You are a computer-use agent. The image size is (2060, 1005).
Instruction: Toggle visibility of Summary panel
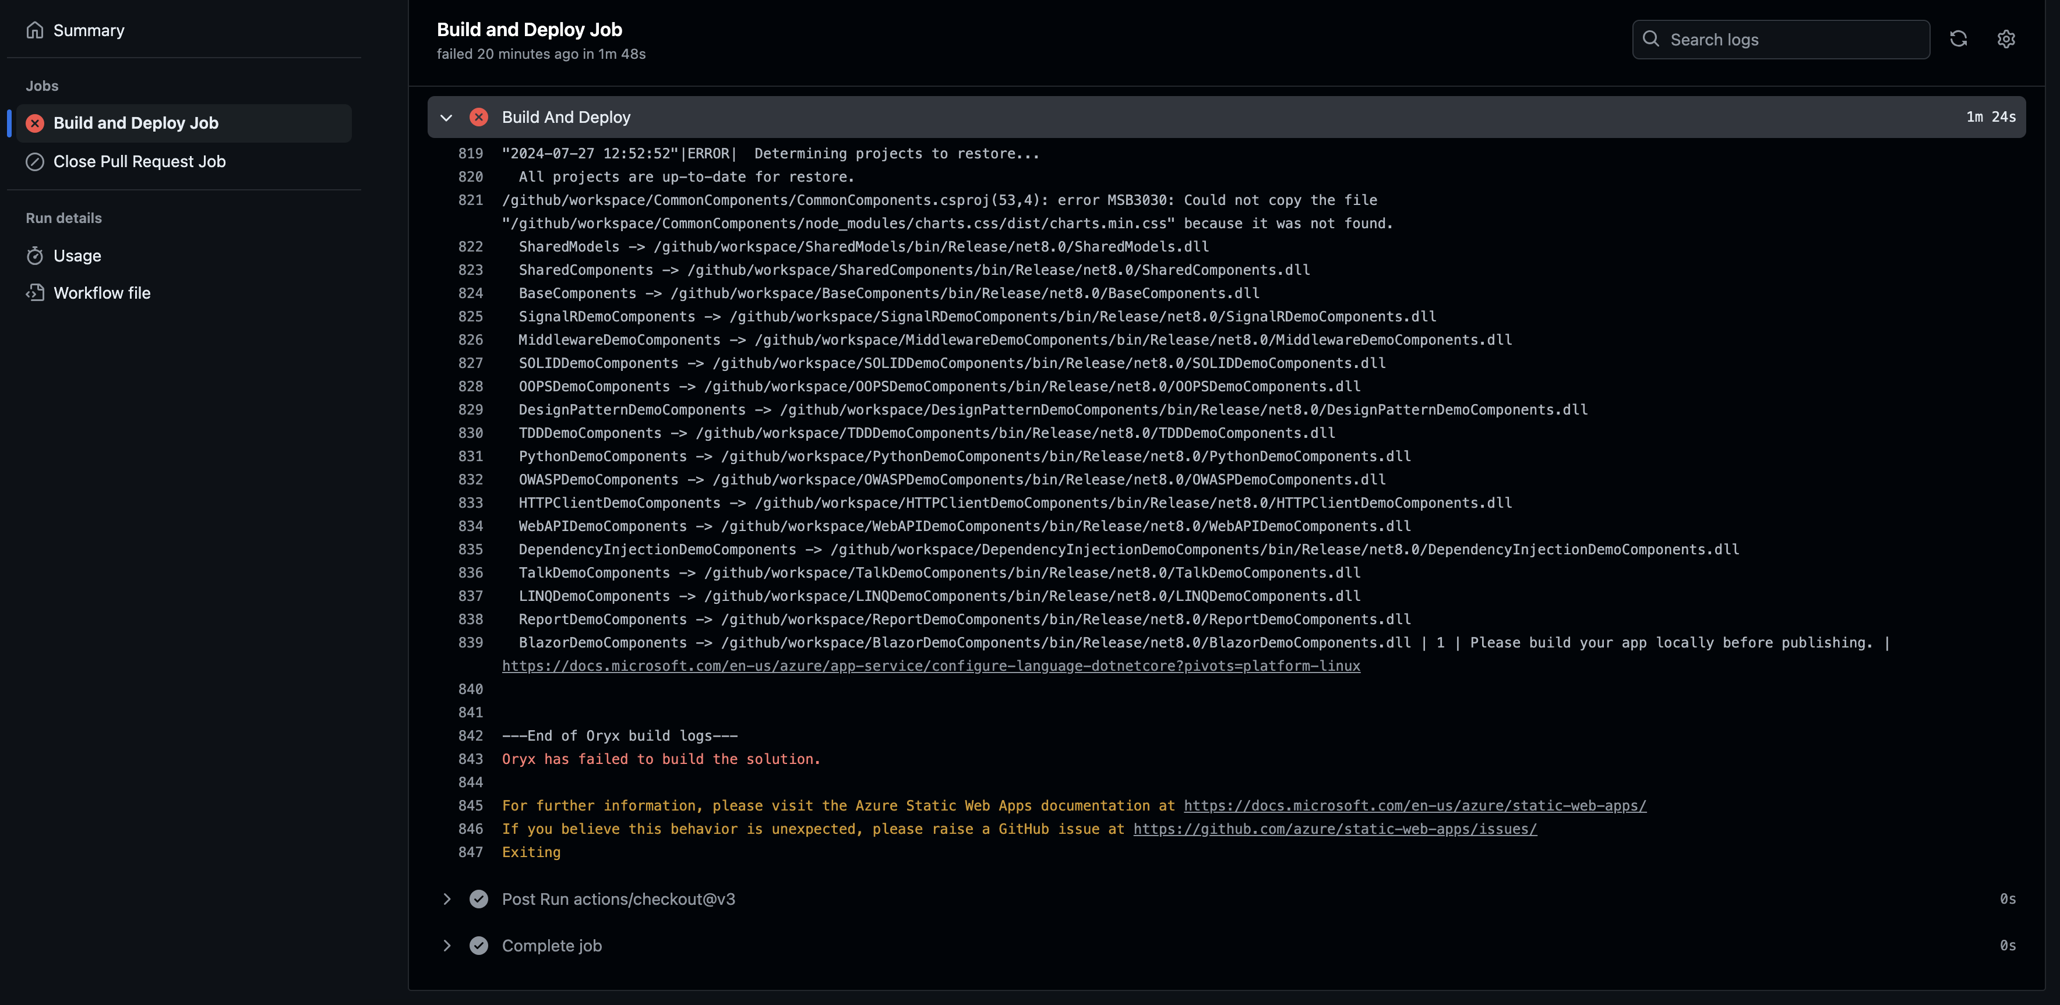tap(89, 29)
